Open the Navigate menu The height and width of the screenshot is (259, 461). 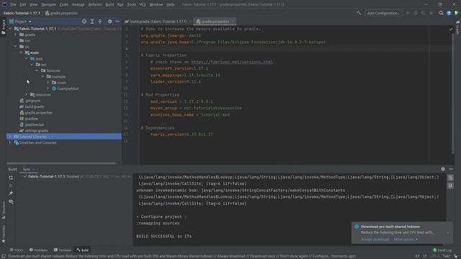[x=48, y=4]
